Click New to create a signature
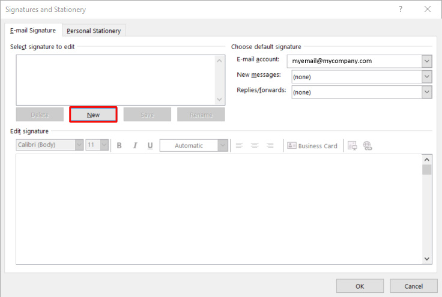The height and width of the screenshot is (297, 442). (93, 115)
